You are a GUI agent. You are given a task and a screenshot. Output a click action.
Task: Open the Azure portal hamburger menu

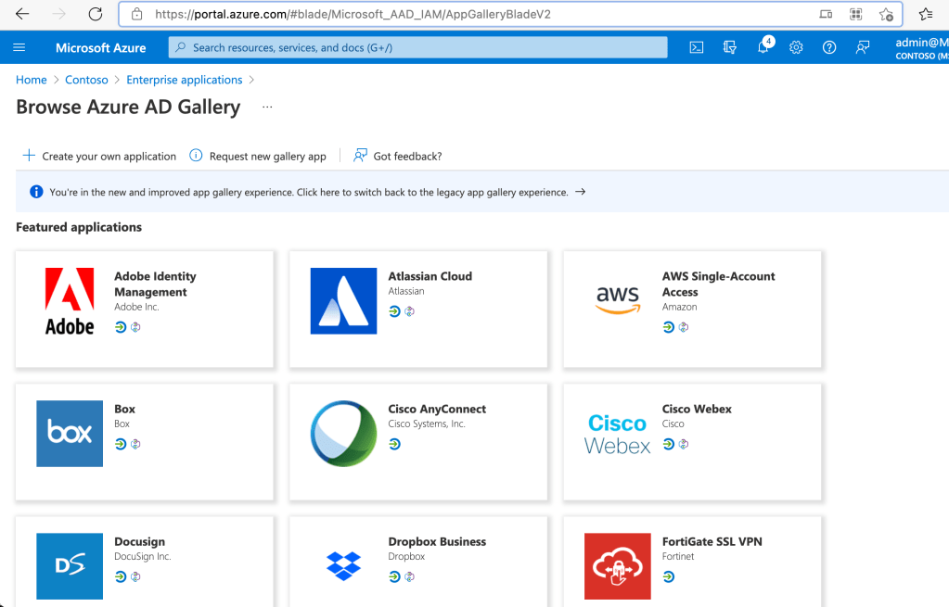(x=19, y=47)
